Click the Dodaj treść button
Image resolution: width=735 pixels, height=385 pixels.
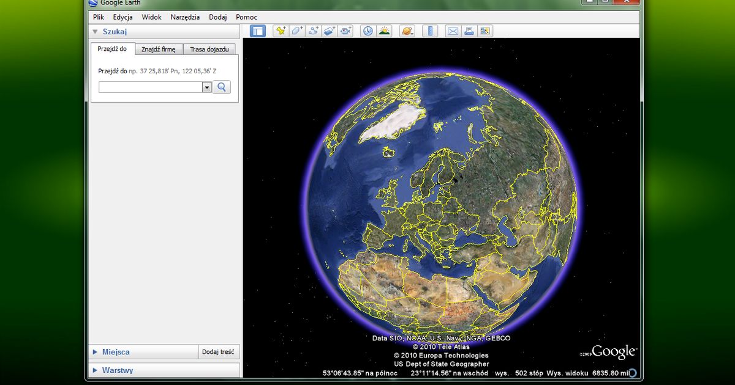[x=218, y=351]
